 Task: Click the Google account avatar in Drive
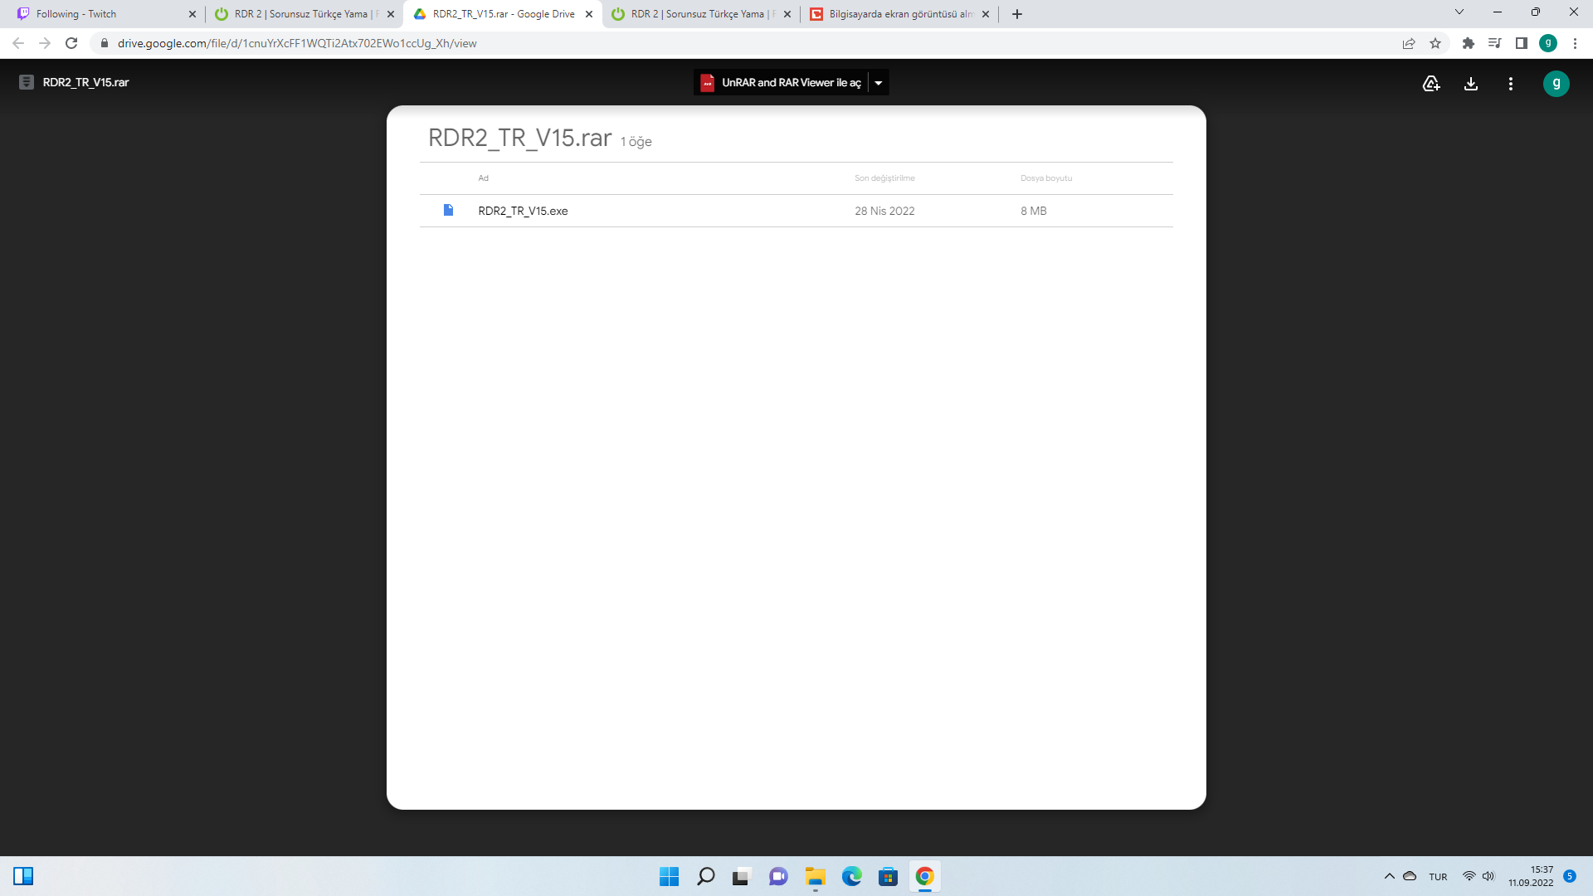pyautogui.click(x=1556, y=83)
